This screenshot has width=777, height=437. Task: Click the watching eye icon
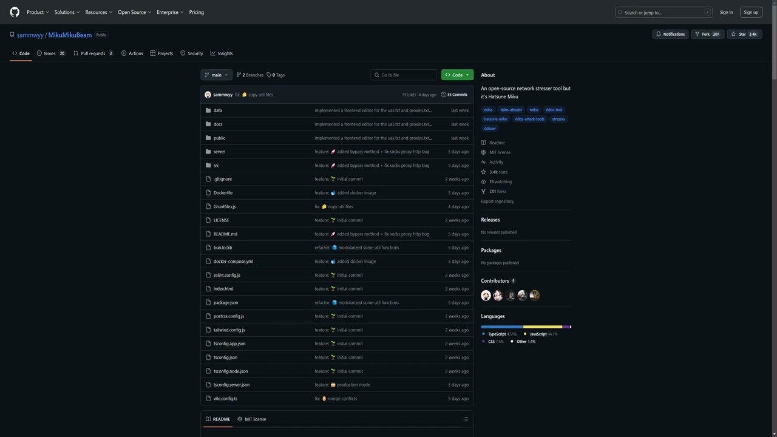point(484,181)
